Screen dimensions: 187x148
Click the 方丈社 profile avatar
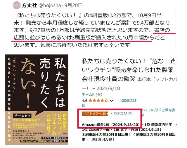coord(17,5)
